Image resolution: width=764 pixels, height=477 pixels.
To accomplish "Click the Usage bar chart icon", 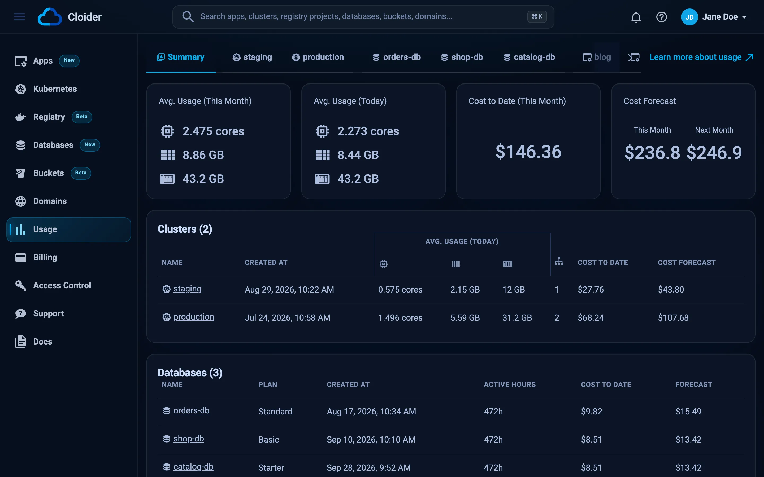I will [x=20, y=229].
